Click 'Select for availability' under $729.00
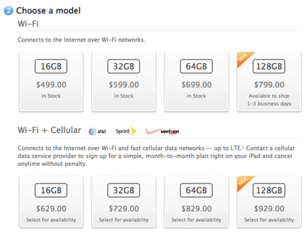Image resolution: width=308 pixels, height=234 pixels. (x=124, y=220)
